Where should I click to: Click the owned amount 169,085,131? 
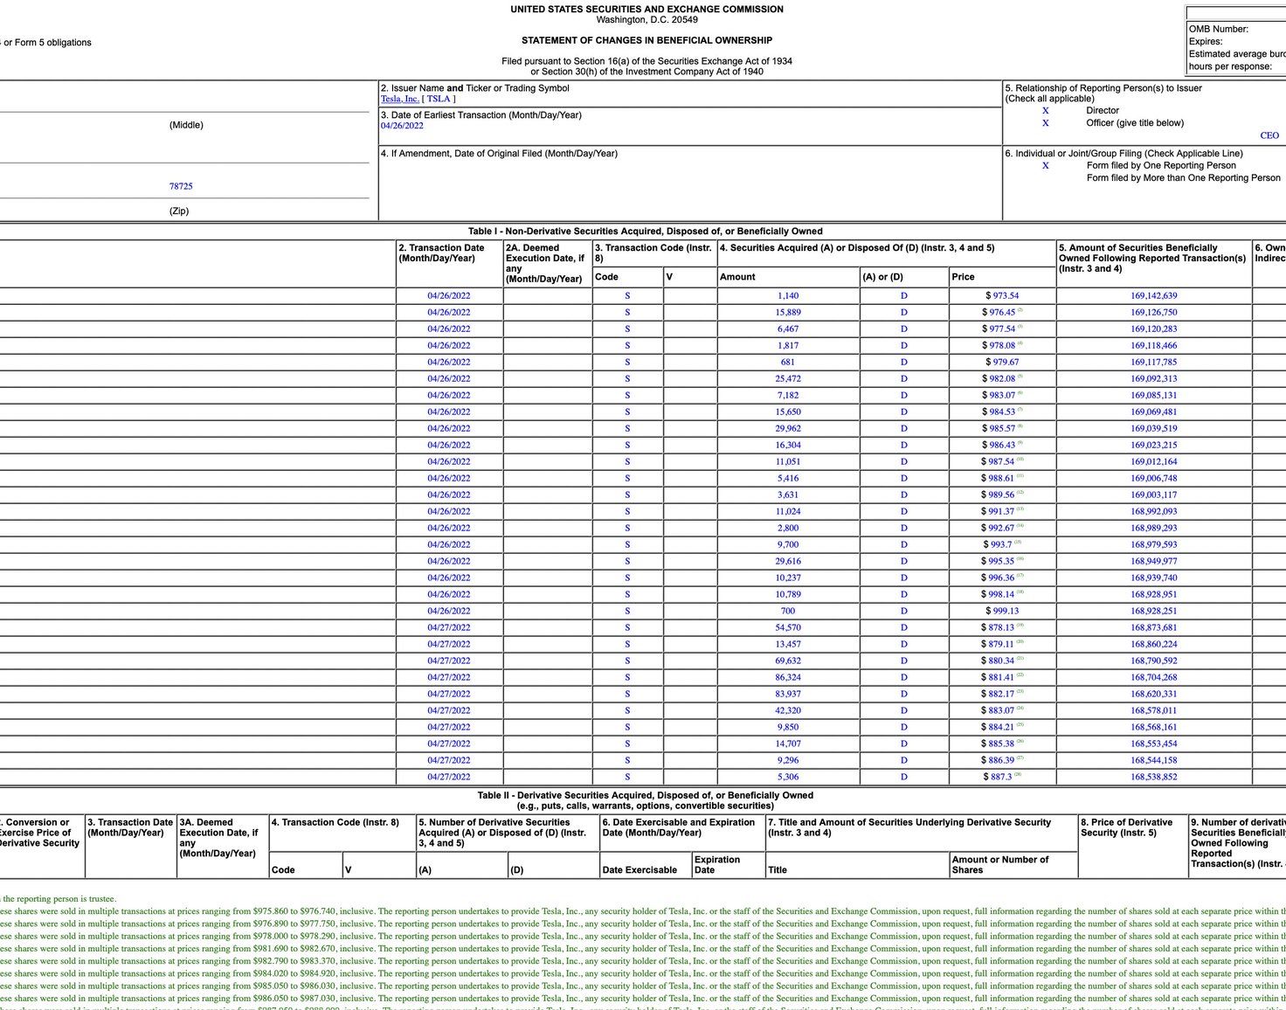(x=1153, y=396)
